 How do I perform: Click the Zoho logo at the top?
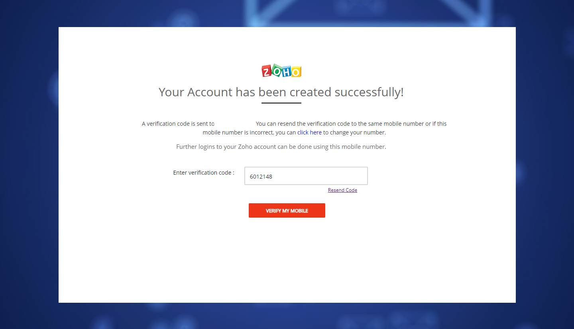281,71
